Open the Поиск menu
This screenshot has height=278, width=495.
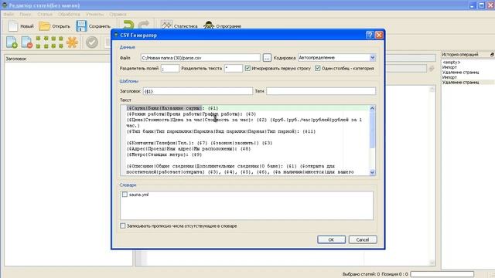[x=26, y=14]
